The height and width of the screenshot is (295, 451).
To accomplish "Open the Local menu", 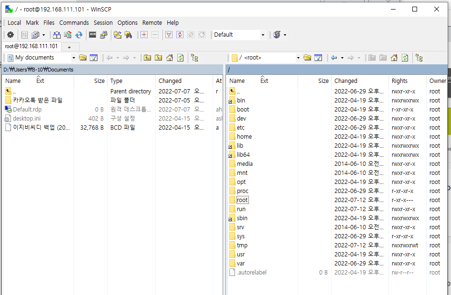I will click(14, 23).
